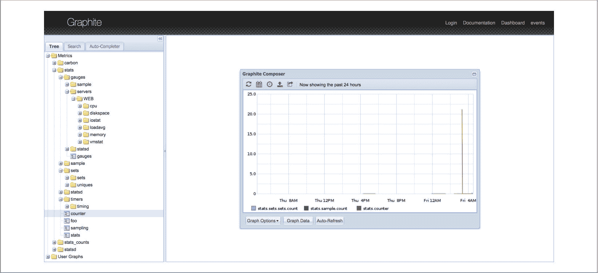This screenshot has height=273, width=598.
Task: Collapse the left tree panel
Action: pos(160,38)
